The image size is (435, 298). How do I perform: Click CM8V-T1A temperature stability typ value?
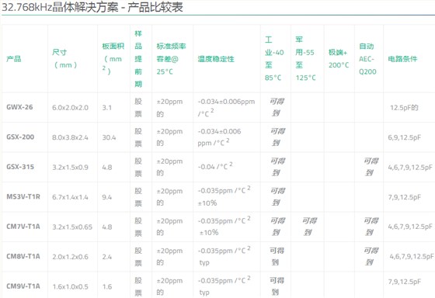pyautogui.click(x=224, y=255)
